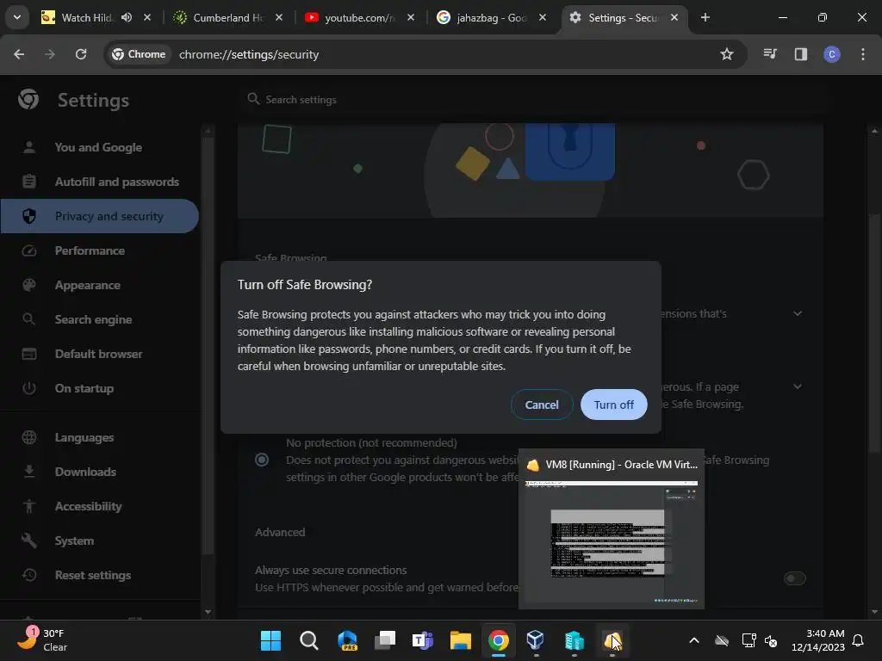Click the Chrome logo beside Settings
The width and height of the screenshot is (882, 661).
[28, 100]
